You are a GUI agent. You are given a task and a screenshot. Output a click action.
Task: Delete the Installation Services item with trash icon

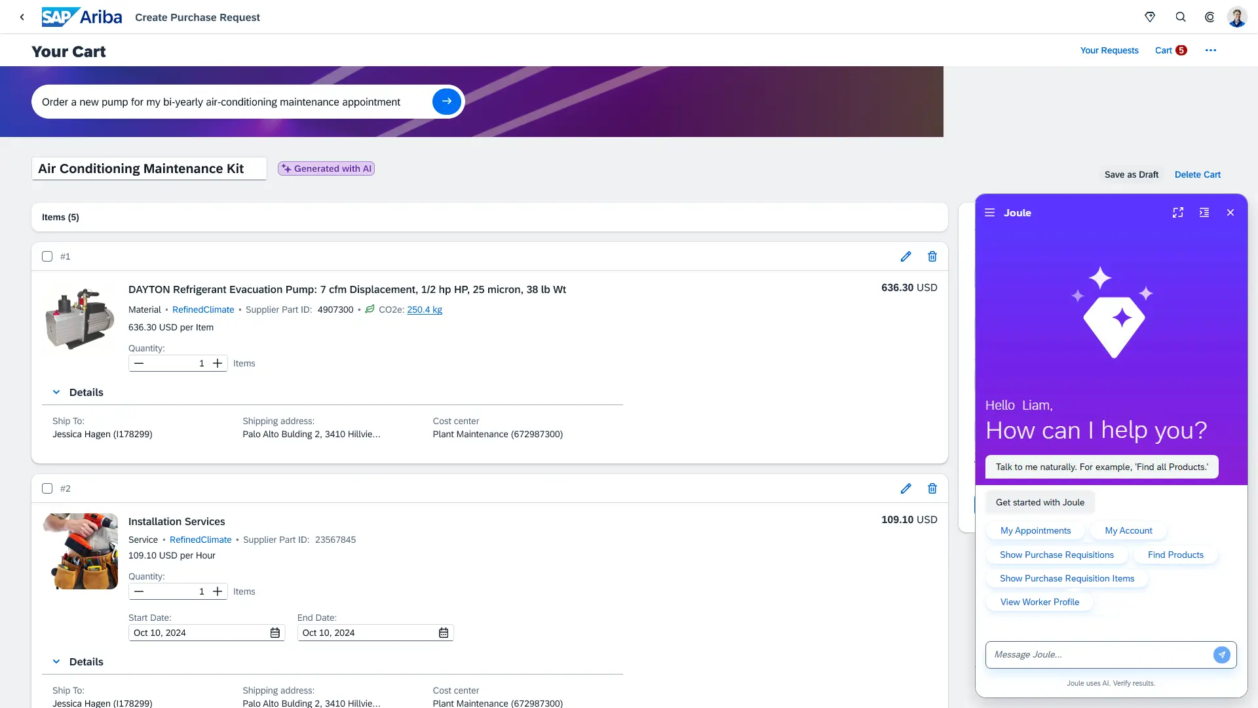932,488
